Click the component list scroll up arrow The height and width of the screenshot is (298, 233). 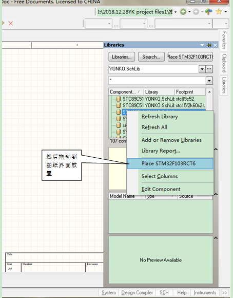(x=209, y=92)
